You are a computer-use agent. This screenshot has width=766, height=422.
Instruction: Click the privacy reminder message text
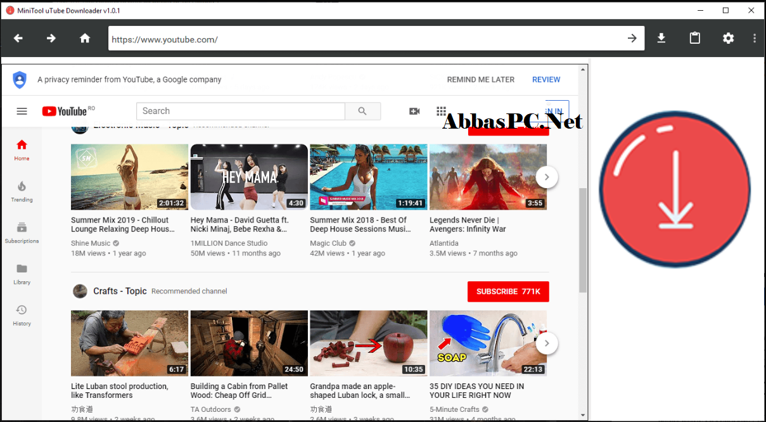point(129,80)
